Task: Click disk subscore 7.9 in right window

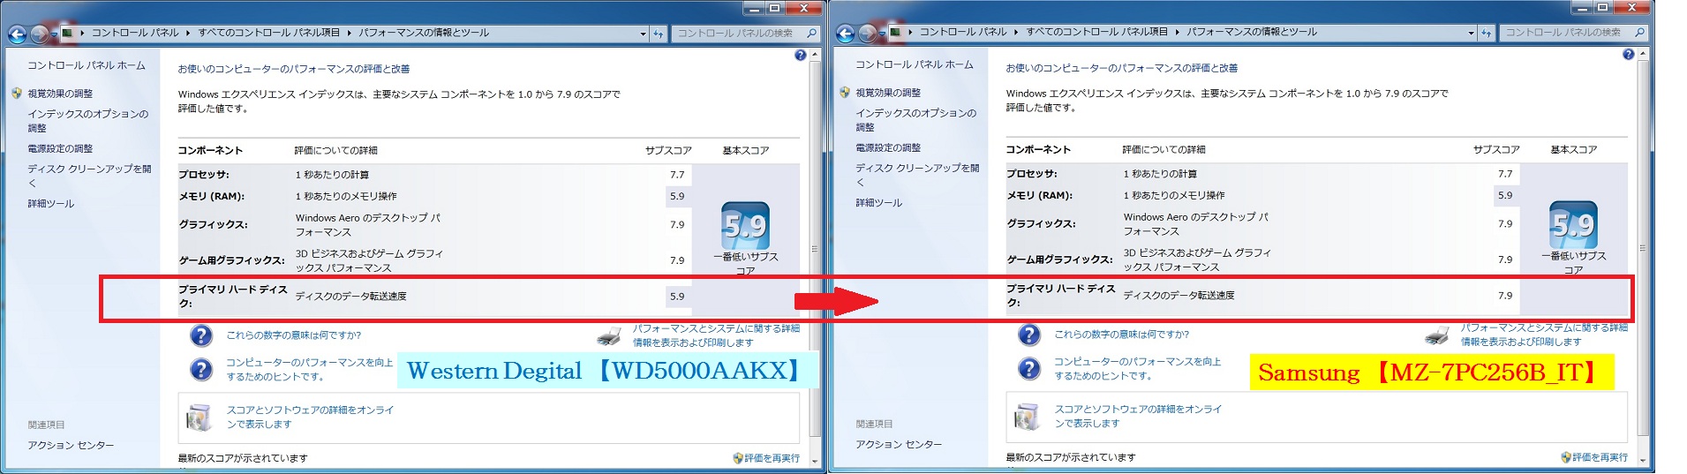Action: point(1505,296)
